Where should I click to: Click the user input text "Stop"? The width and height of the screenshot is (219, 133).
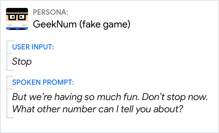click(22, 62)
